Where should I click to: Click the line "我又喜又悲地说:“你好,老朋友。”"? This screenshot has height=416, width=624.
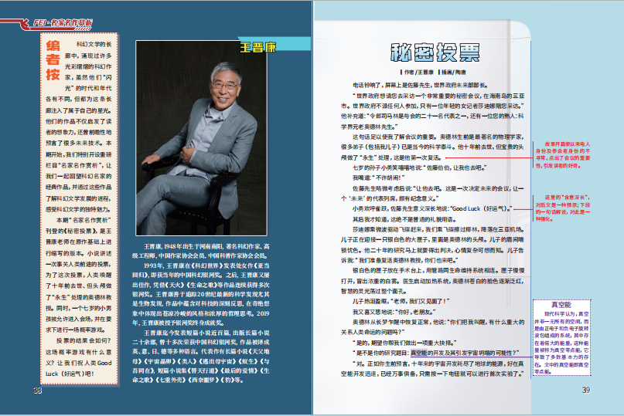[394, 312]
